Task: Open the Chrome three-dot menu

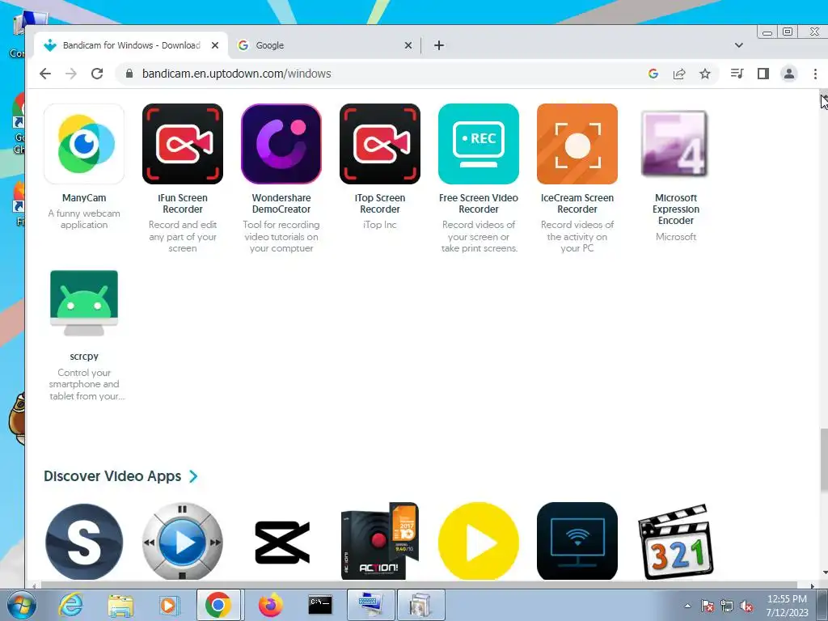Action: pos(815,74)
